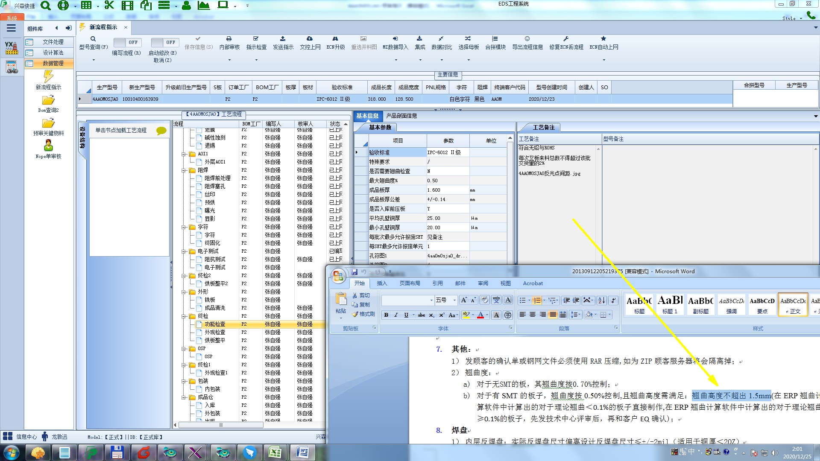Switch to 产品剖面信息 tab
Screen dimensions: 820x461
click(401, 116)
